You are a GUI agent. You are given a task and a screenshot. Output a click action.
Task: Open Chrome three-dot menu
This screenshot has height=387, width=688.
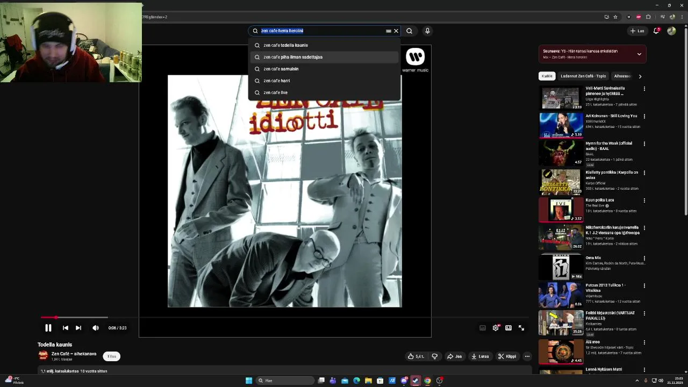coord(682,17)
